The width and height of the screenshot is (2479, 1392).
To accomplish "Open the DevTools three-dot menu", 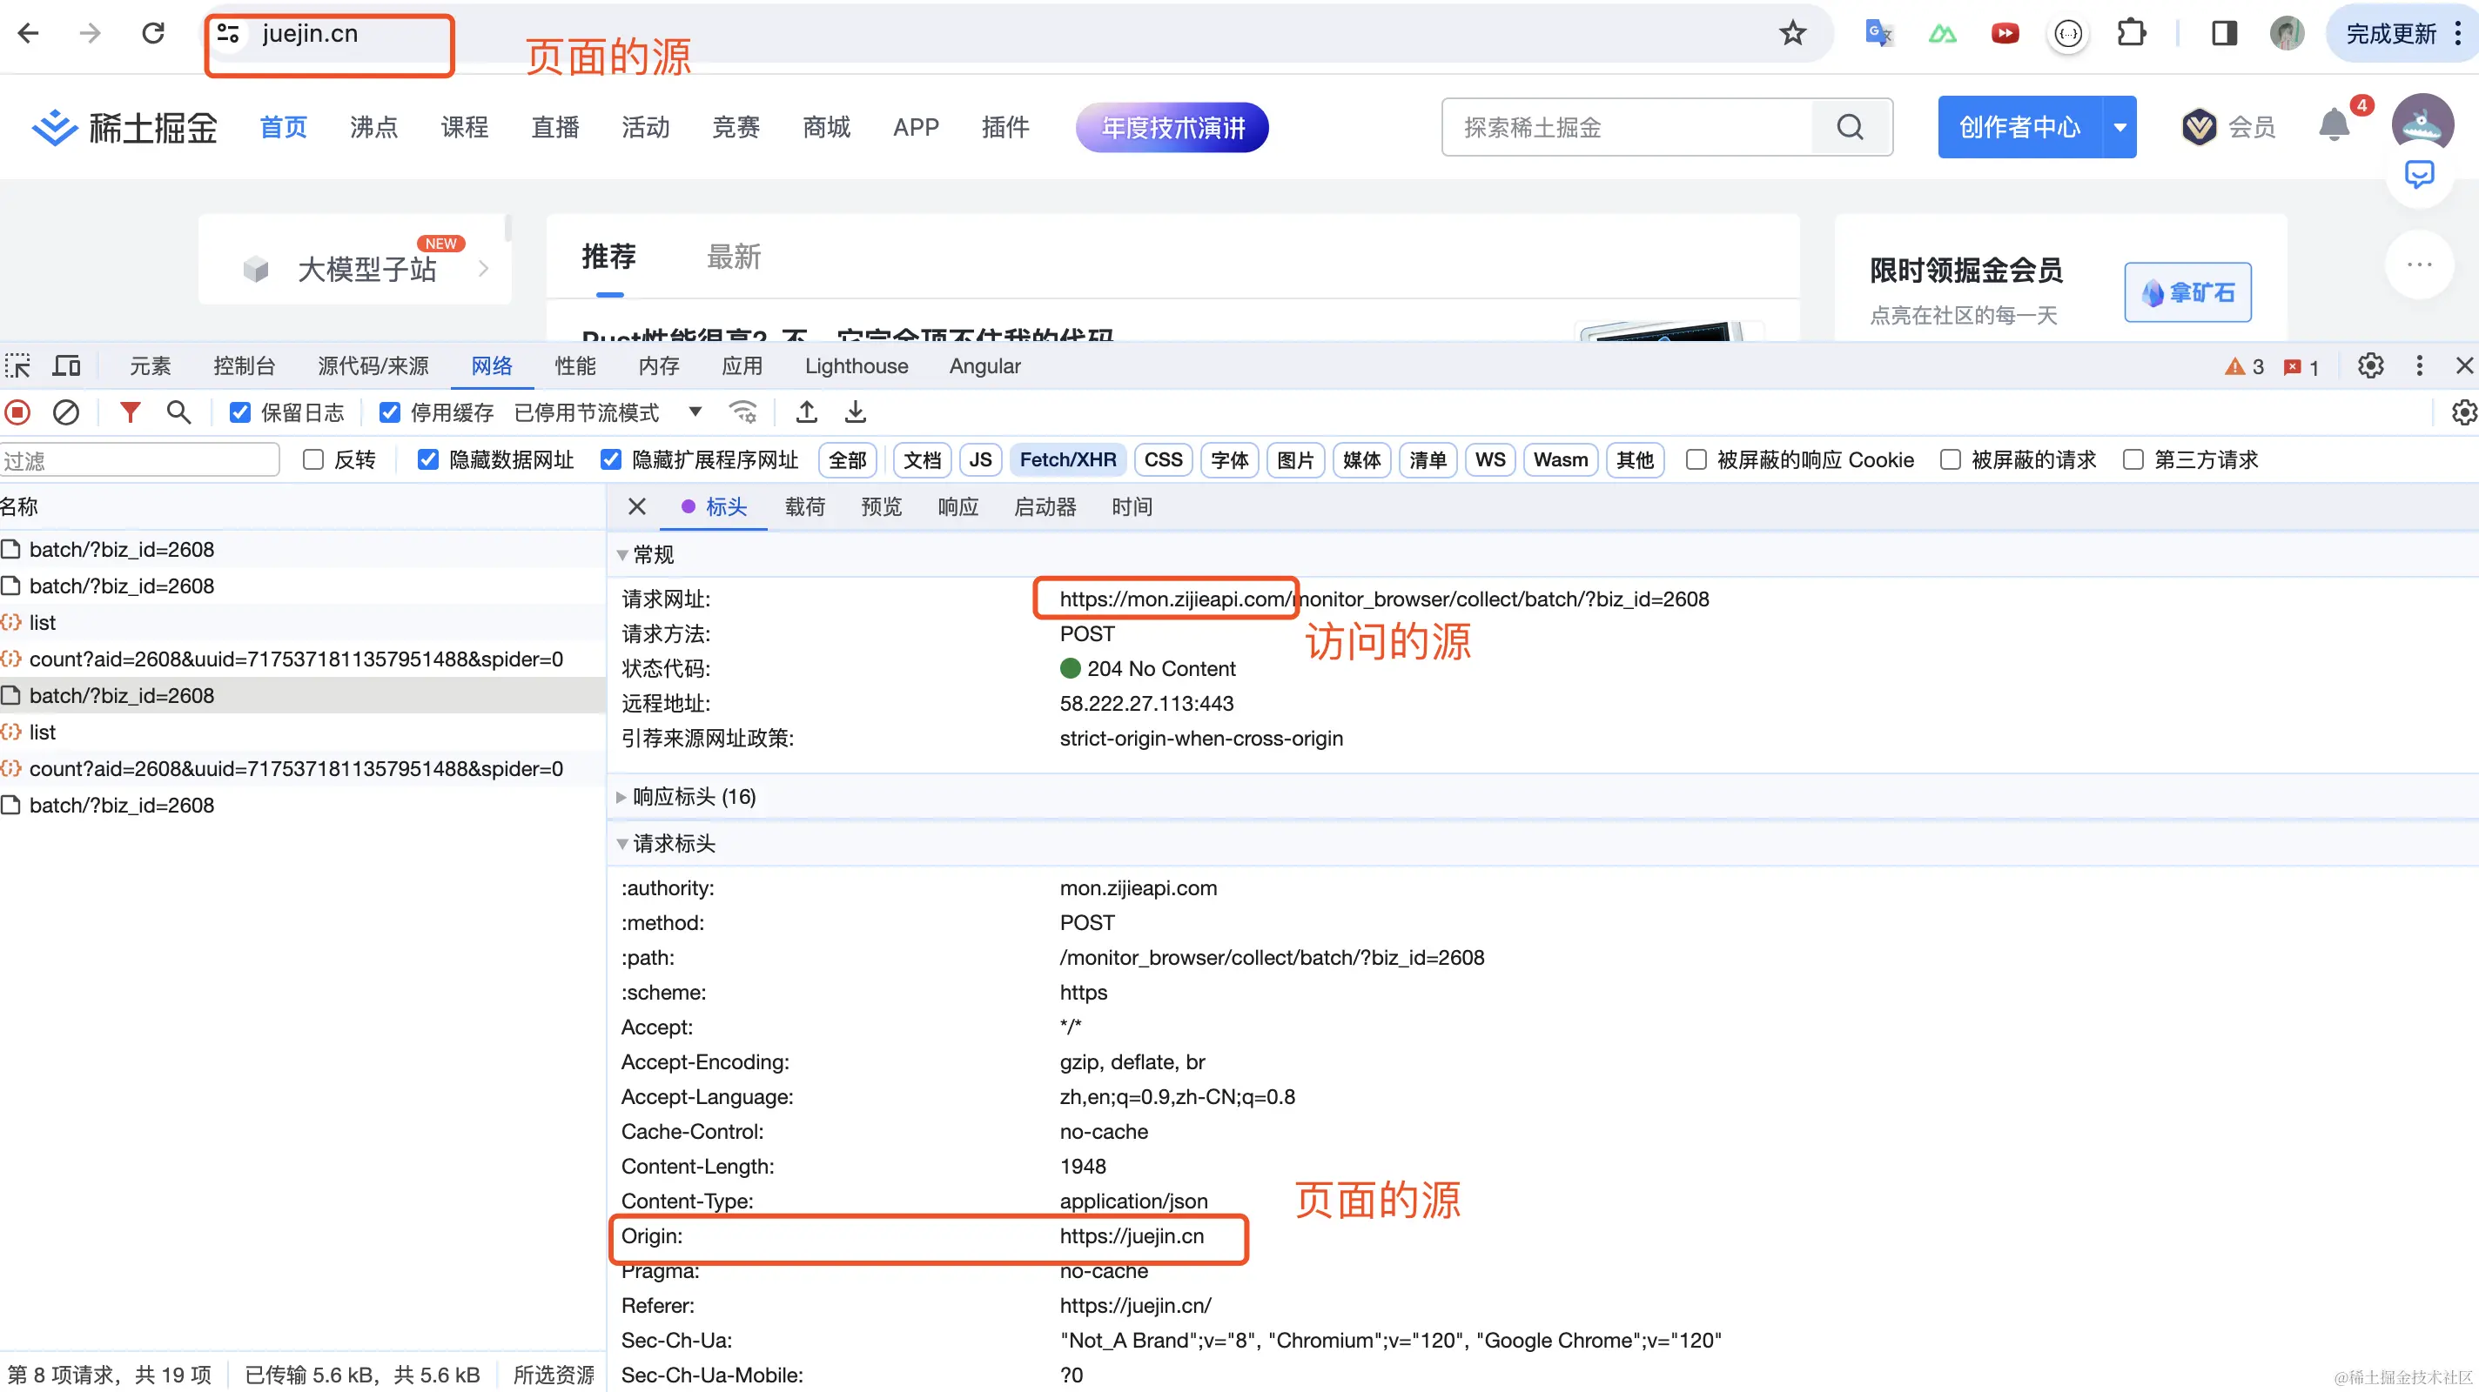I will (x=2419, y=365).
